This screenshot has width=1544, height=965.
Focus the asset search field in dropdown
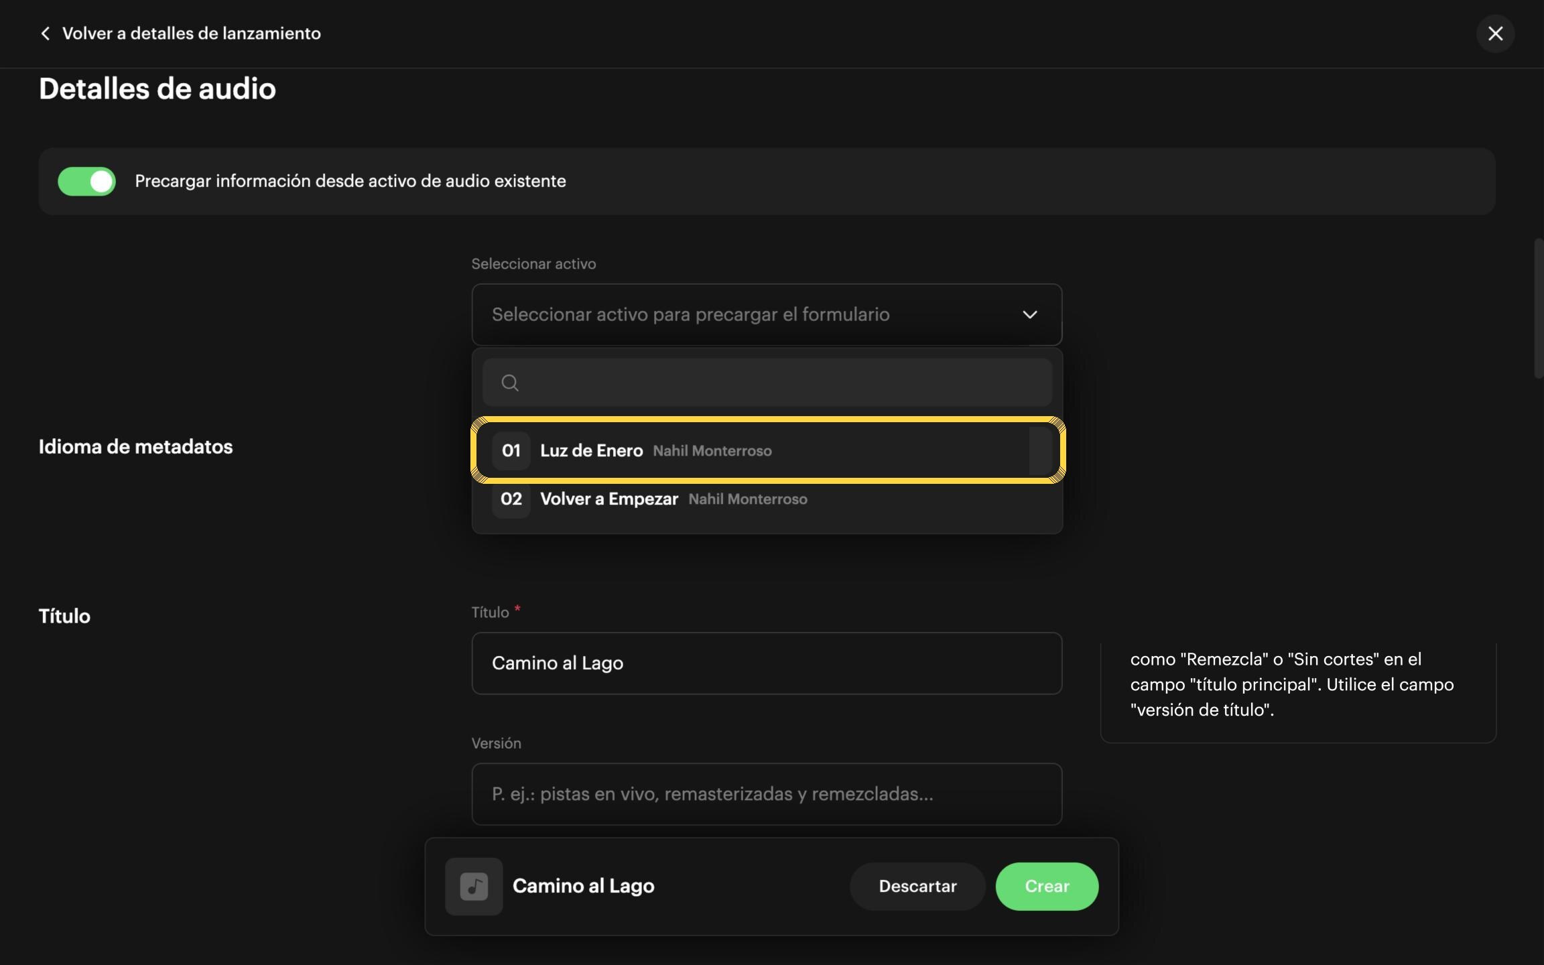tap(767, 383)
